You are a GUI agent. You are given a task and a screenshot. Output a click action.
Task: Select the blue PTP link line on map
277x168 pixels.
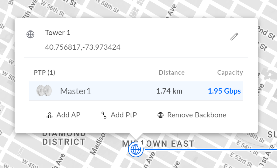(213, 150)
